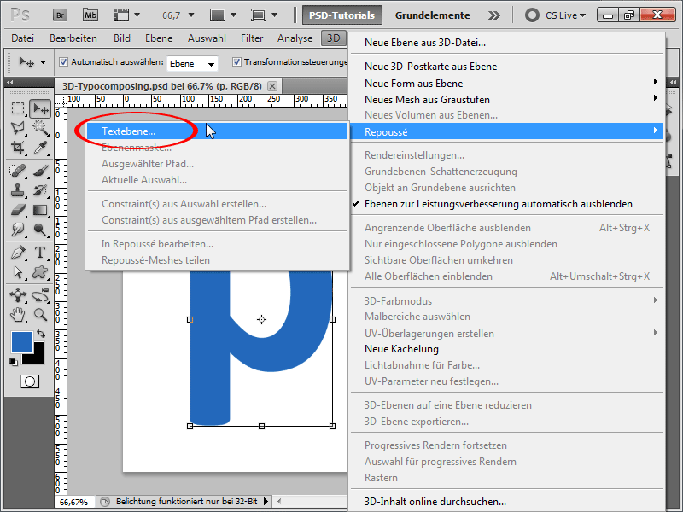Select the Magic Wand tool
This screenshot has width=683, height=512.
pos(40,128)
